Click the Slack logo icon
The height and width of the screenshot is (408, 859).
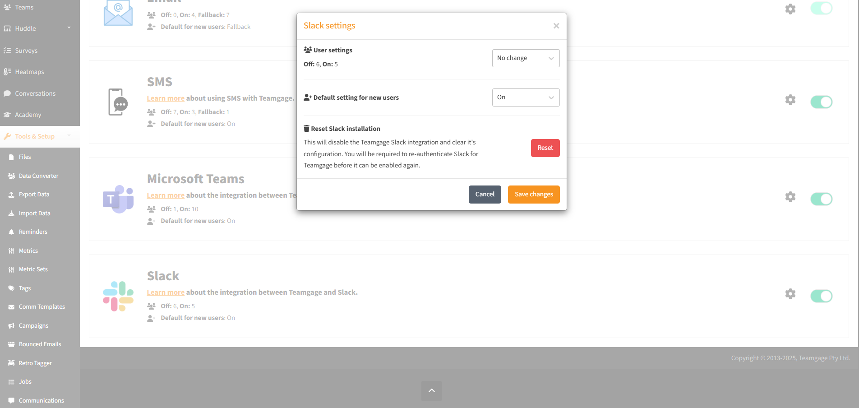(118, 296)
